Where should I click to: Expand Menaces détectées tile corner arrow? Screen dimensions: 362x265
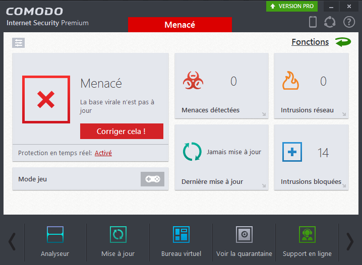pyautogui.click(x=264, y=114)
